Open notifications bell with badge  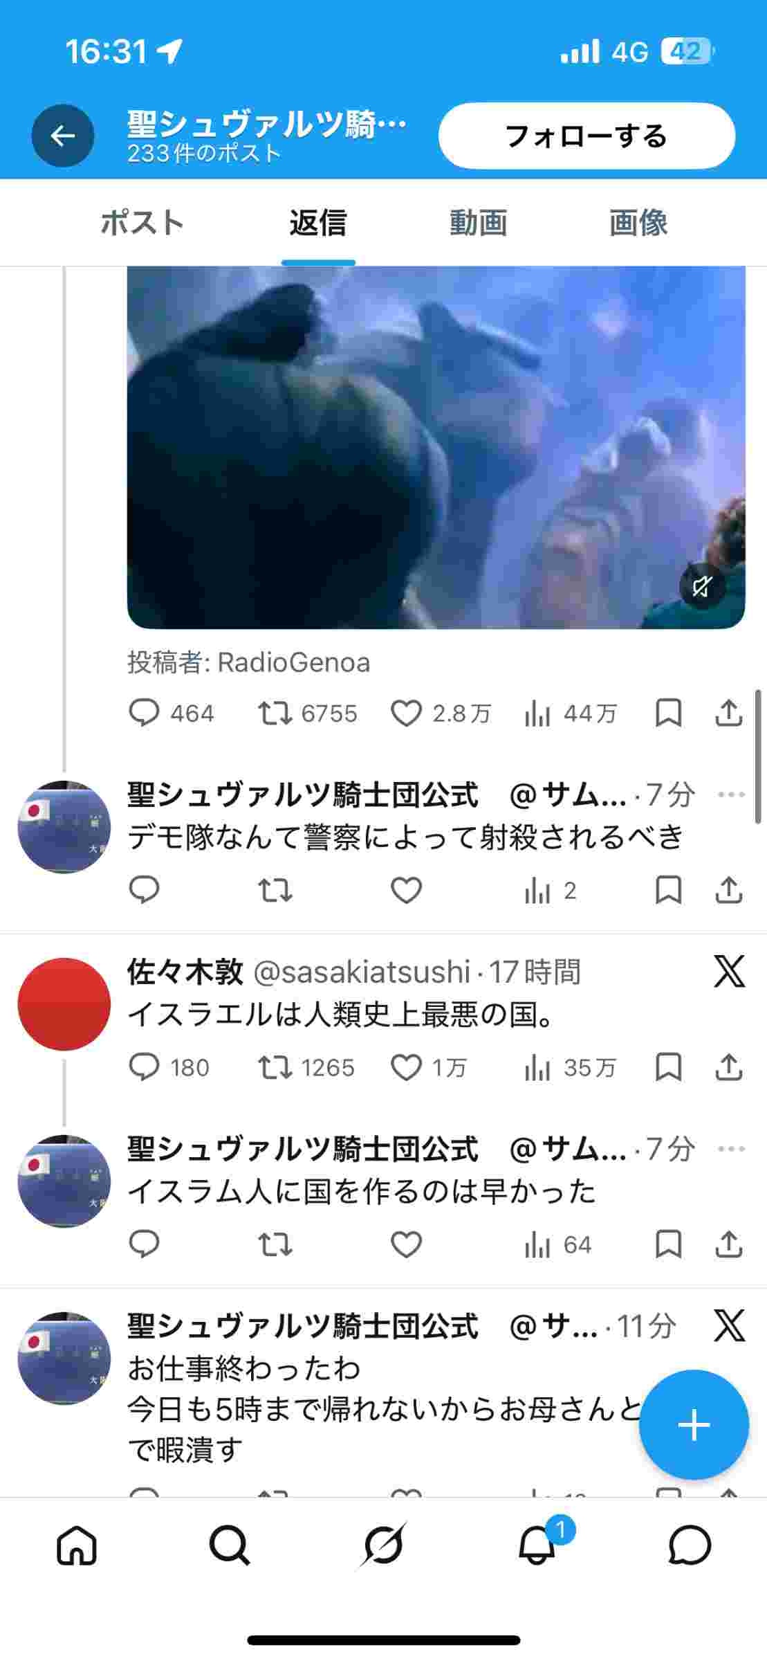tap(537, 1545)
